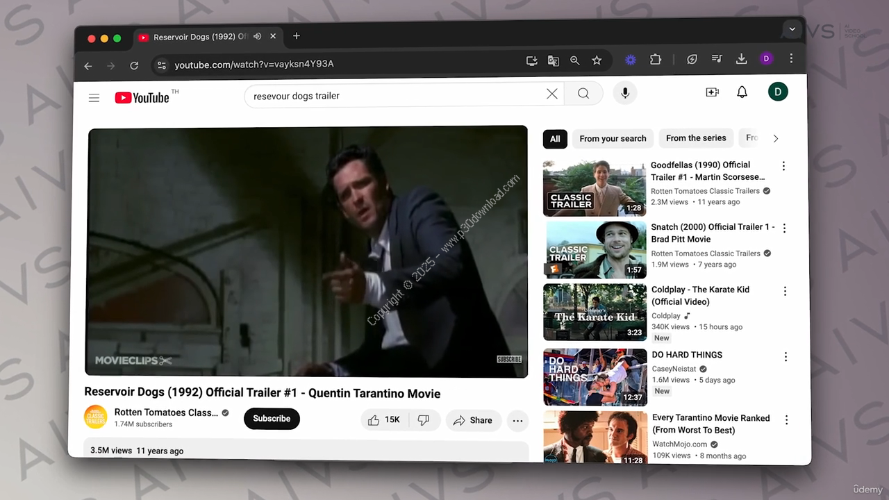Screen dimensions: 889x500
Task: Open options for Goodfellas trailer
Action: tap(783, 166)
